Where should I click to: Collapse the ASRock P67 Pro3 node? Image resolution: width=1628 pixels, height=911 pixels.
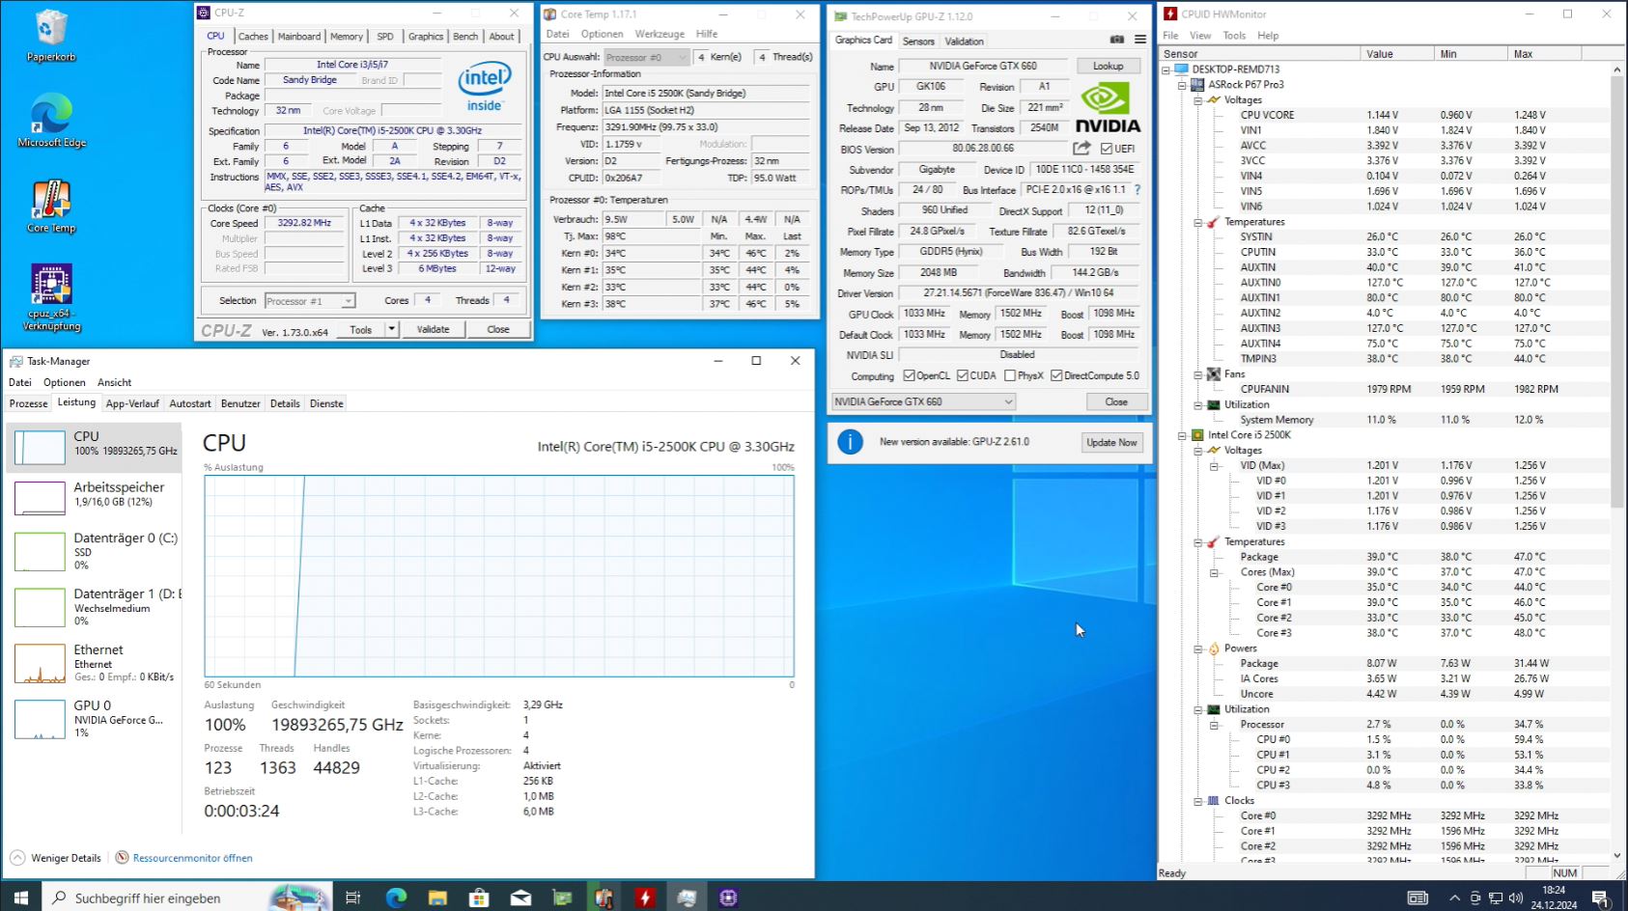[1182, 85]
